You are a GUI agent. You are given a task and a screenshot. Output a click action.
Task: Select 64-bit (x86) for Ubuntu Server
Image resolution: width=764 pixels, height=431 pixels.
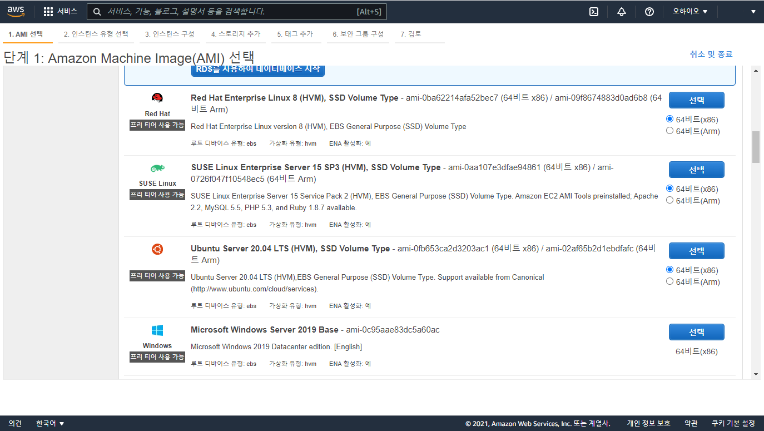(669, 270)
